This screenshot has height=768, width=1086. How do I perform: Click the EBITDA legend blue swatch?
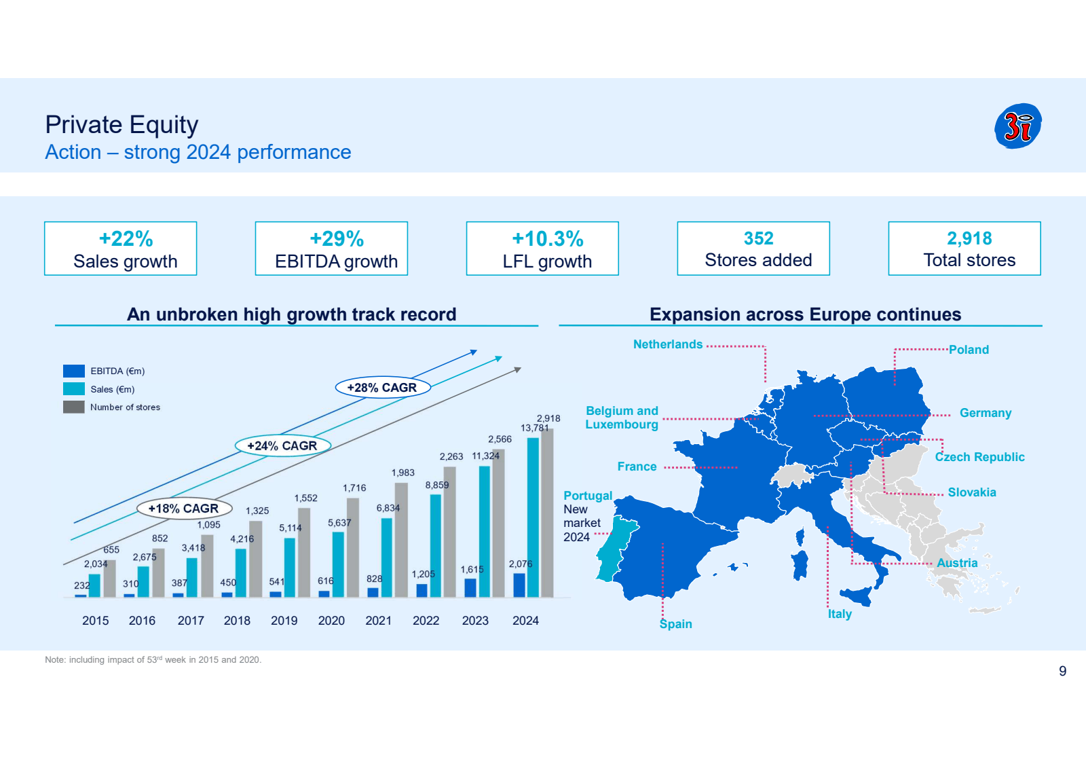(74, 371)
